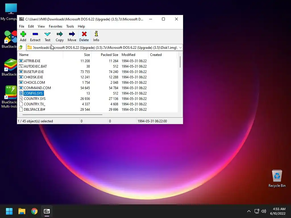
Task: Sort by Created column header
Action: 162,55
